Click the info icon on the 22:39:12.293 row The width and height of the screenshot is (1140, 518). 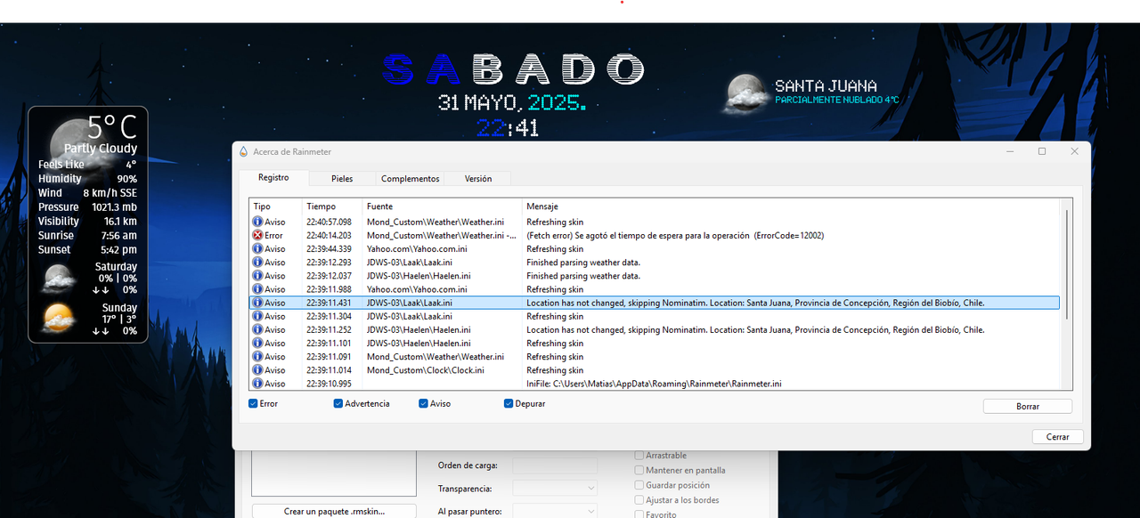tap(257, 262)
